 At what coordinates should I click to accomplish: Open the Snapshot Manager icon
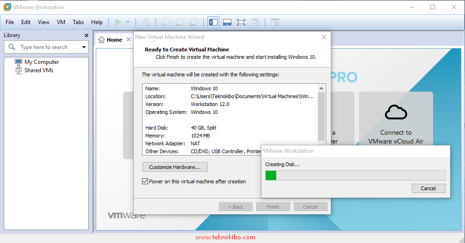click(x=194, y=22)
